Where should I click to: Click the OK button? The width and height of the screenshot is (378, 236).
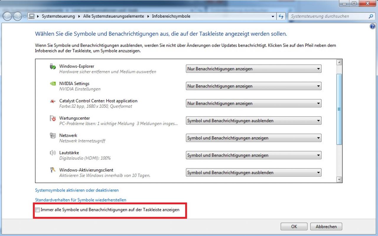(x=294, y=227)
